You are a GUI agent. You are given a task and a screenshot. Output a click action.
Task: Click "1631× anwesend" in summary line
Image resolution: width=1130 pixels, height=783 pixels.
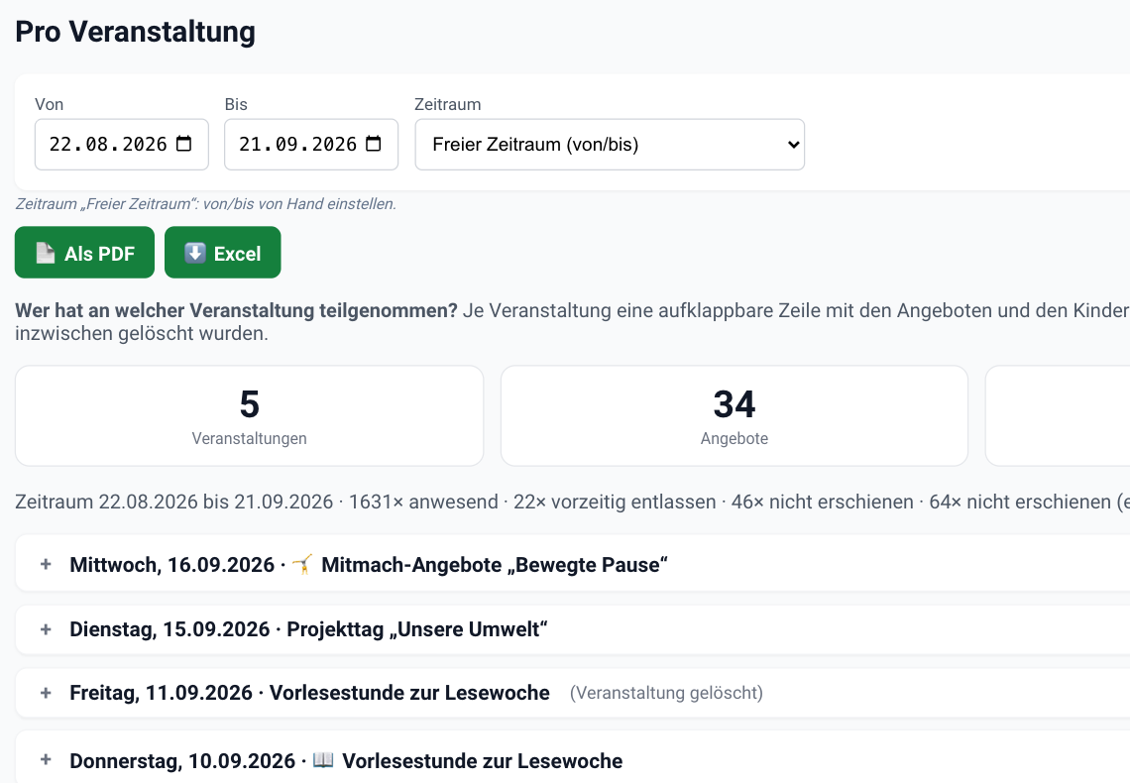point(424,502)
